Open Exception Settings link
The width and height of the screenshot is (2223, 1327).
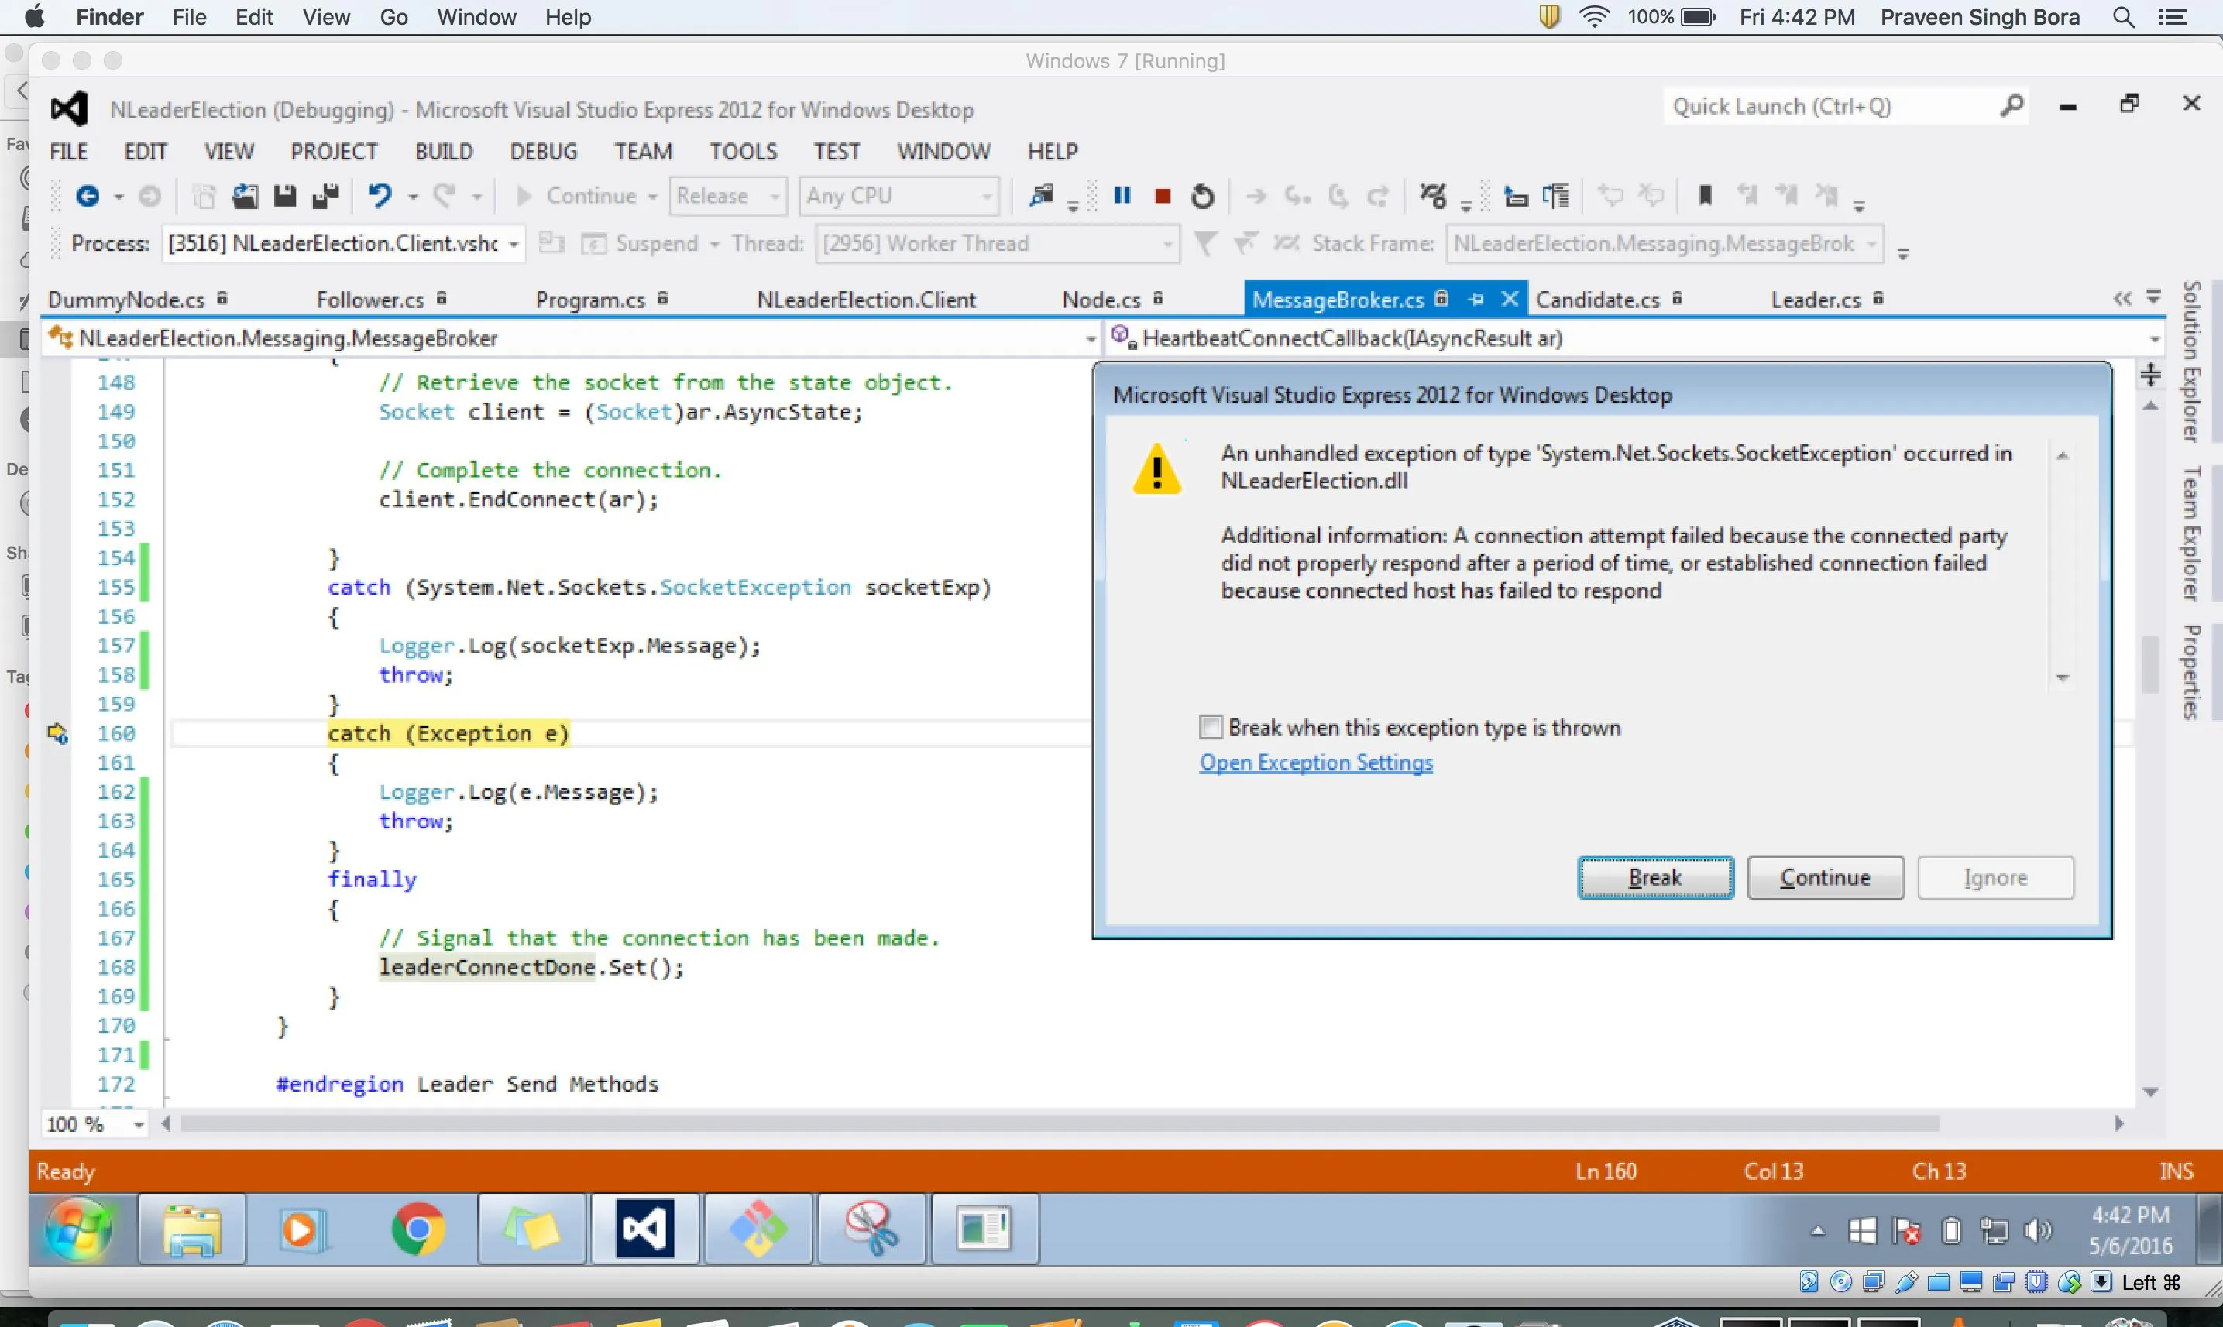coord(1315,763)
